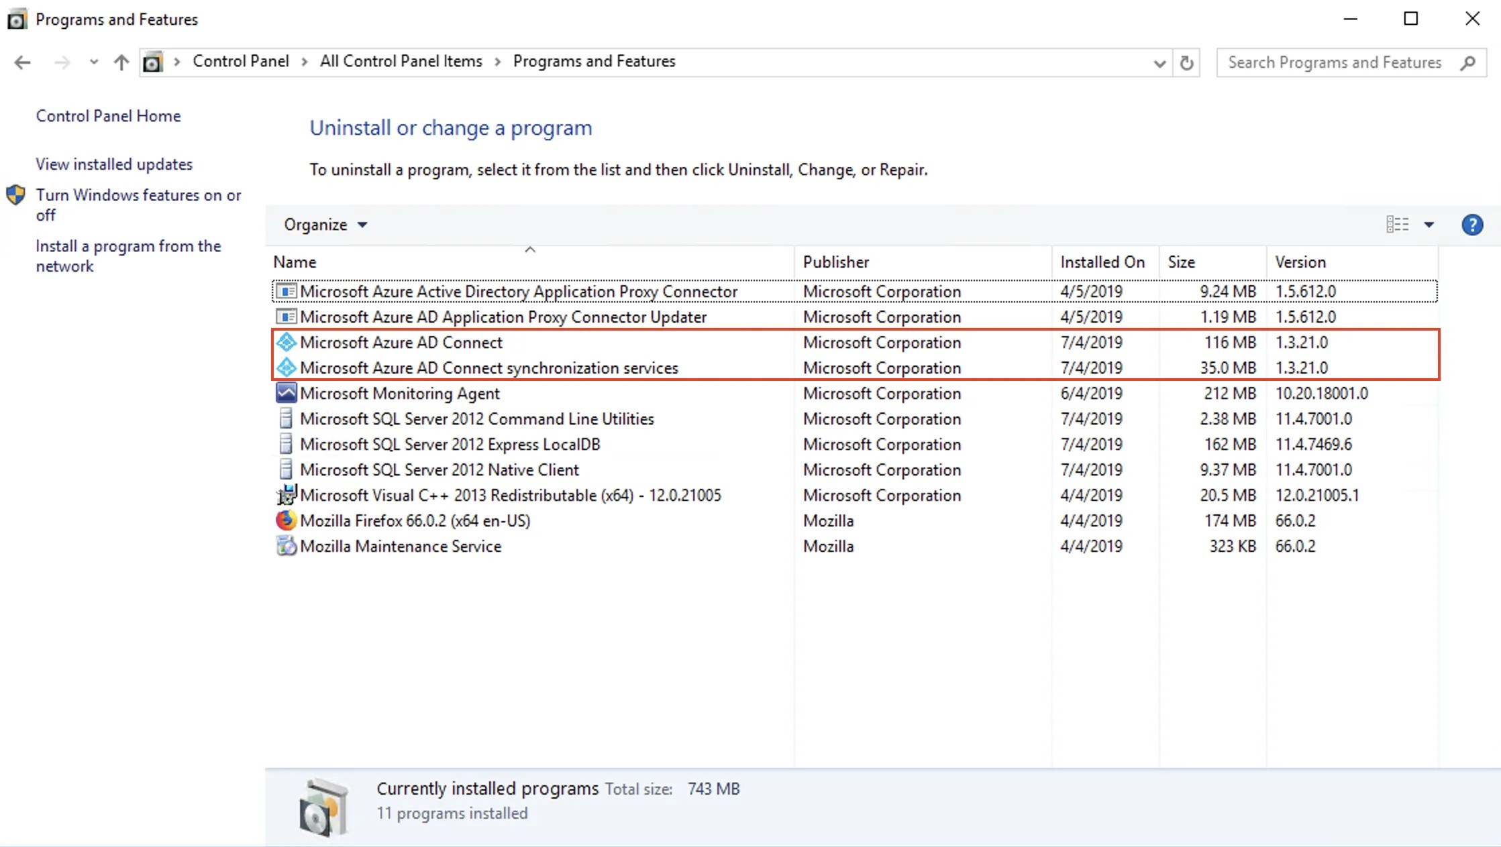Click SQL Server 2012 Command Line Utilities icon

286,418
